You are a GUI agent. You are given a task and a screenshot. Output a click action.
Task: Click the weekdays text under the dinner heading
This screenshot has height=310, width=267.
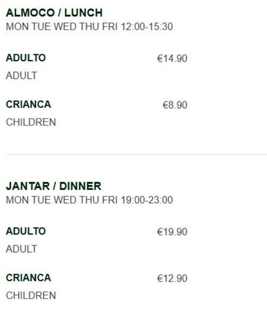[62, 200]
